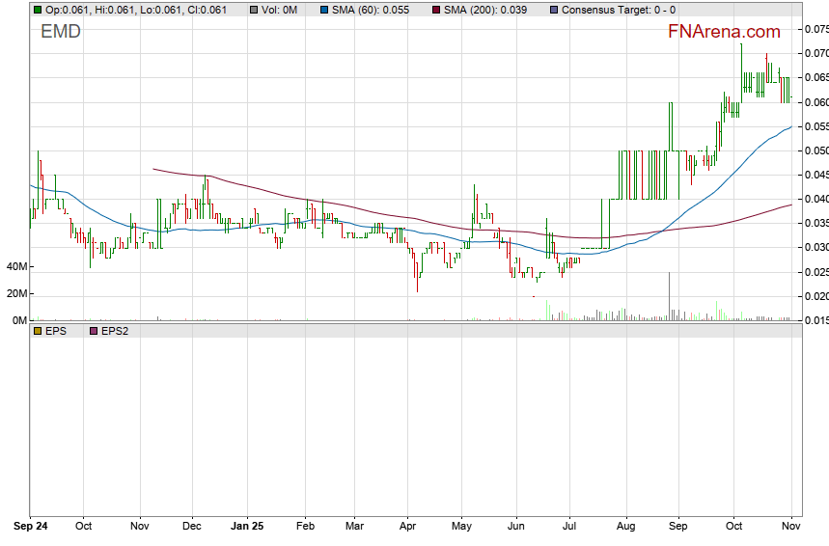Click the dark red SMA (200) legend swatch
Viewport: 829px width, 546px height.
435,10
